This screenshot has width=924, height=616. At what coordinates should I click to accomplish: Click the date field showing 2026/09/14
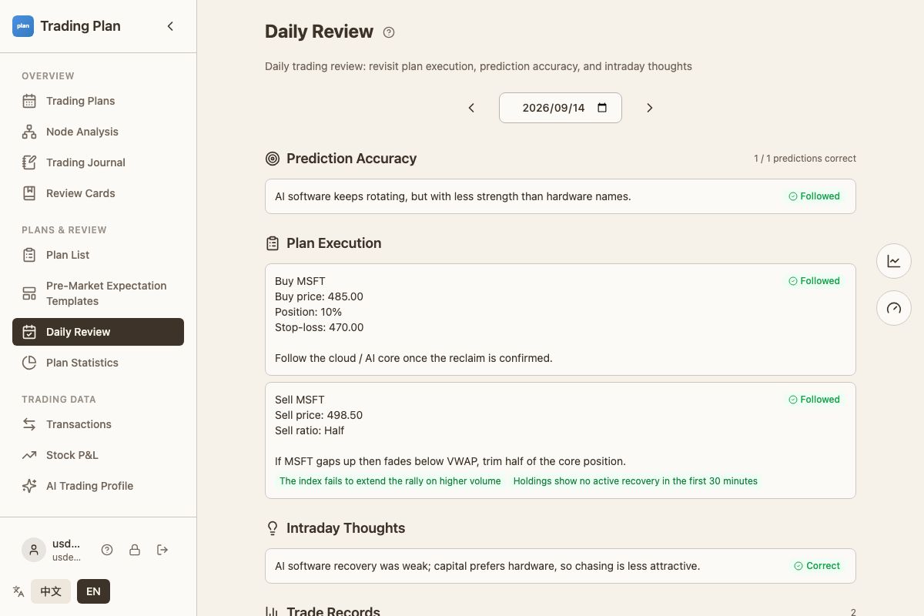pos(561,108)
